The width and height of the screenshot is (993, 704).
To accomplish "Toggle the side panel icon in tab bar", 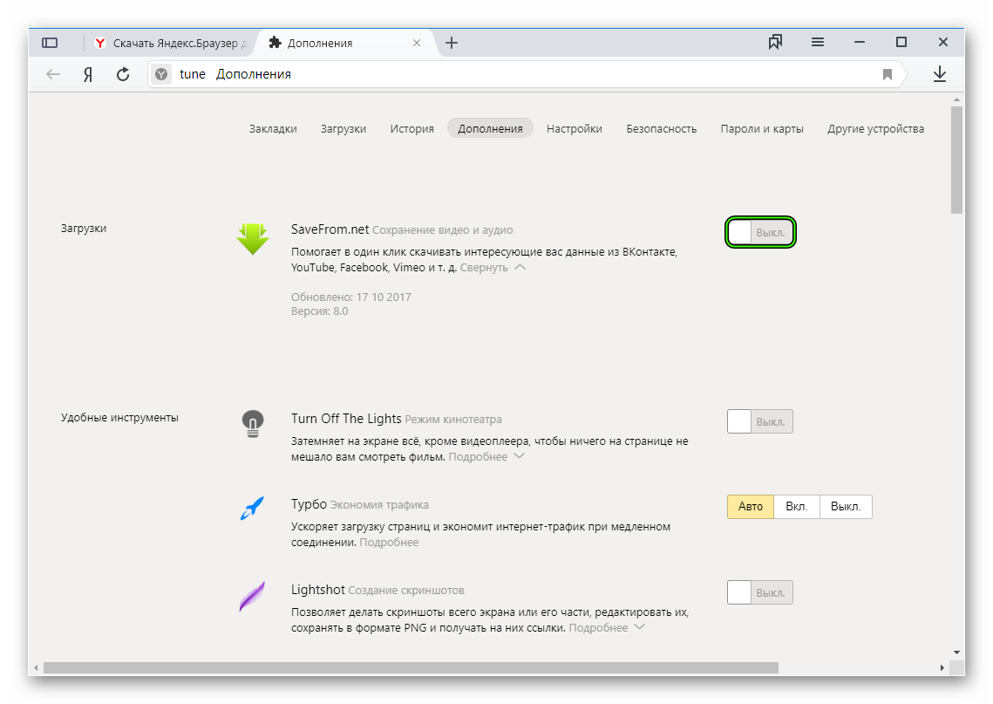I will point(50,43).
